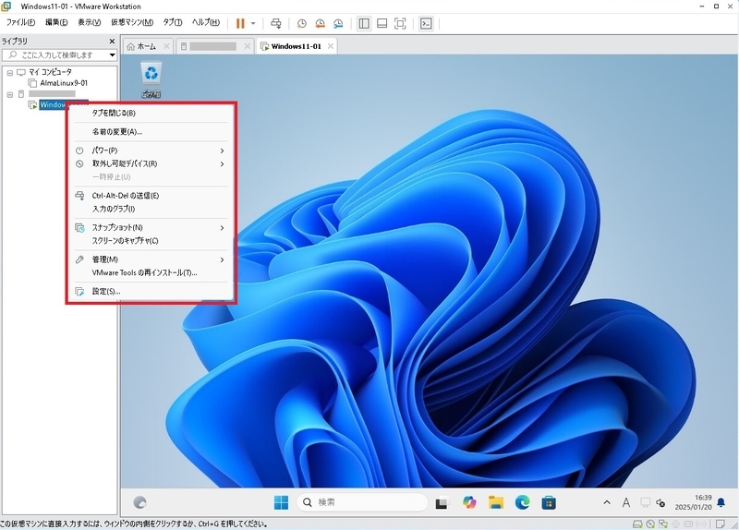Click the USB controller status bar icon
This screenshot has width=739, height=530.
[676, 524]
